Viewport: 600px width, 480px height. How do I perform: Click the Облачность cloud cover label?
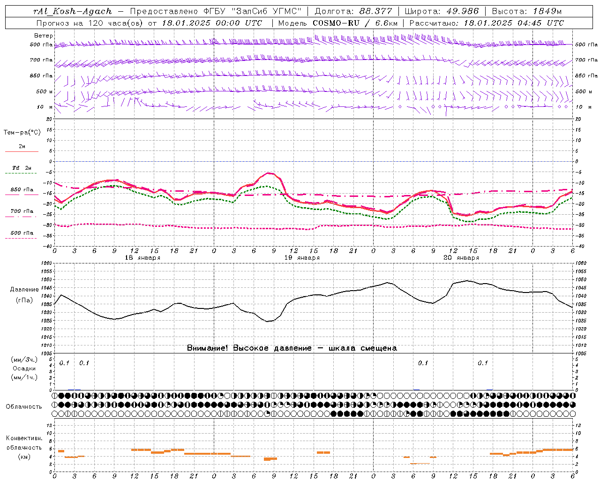pyautogui.click(x=24, y=406)
